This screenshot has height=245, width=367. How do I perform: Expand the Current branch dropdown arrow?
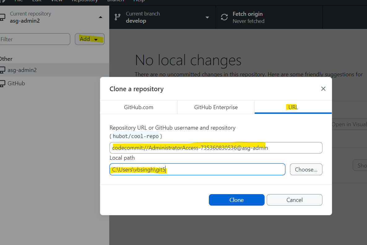coord(207,17)
